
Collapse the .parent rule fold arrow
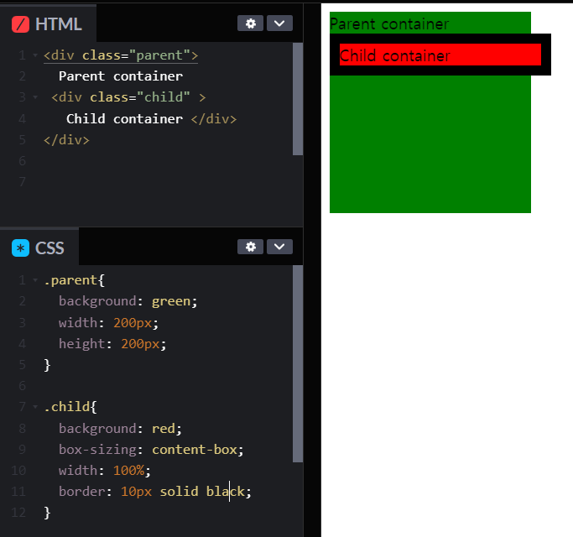(x=35, y=280)
